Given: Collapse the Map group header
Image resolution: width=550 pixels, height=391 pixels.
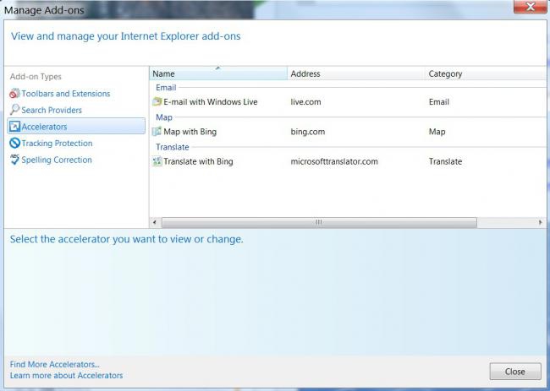Looking at the screenshot, I should [x=164, y=117].
